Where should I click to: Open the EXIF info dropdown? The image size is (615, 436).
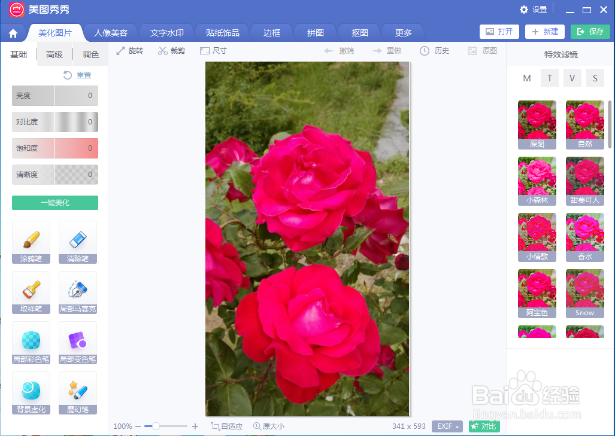[447, 426]
